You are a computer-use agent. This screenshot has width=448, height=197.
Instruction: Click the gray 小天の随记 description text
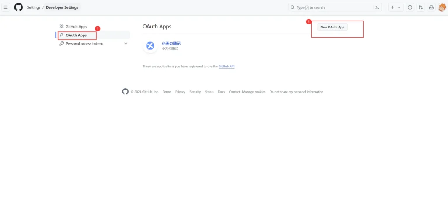click(170, 48)
